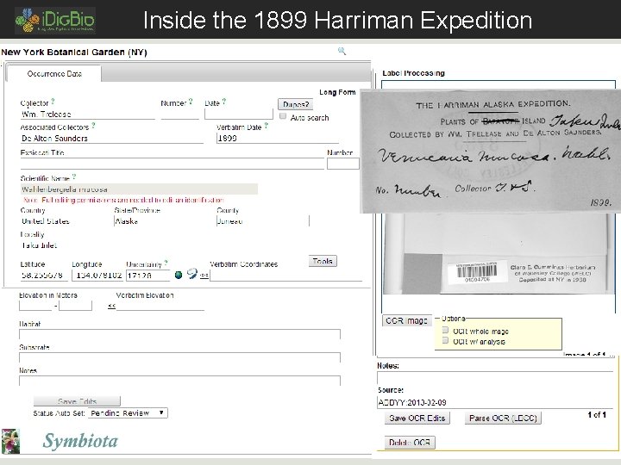Click the minimum elevation field

pyautogui.click(x=35, y=306)
